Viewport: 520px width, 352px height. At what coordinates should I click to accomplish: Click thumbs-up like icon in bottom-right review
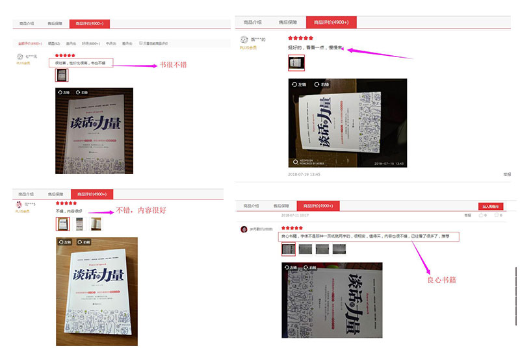[x=481, y=216]
